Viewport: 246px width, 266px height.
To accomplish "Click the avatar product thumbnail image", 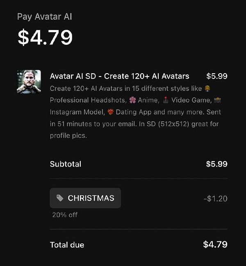I will coord(29,82).
